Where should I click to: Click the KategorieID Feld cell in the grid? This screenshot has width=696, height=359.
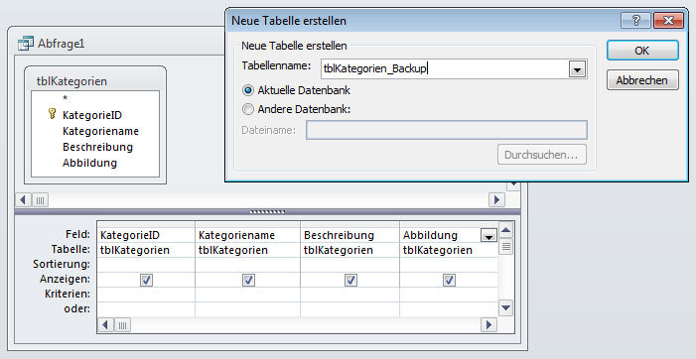click(x=146, y=235)
